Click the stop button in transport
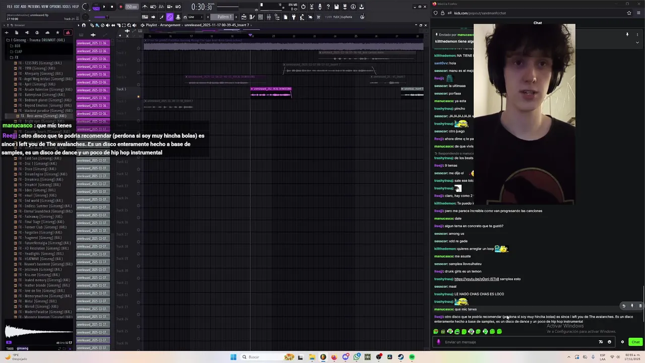Viewport: 645px width, 363px height. tap(112, 7)
